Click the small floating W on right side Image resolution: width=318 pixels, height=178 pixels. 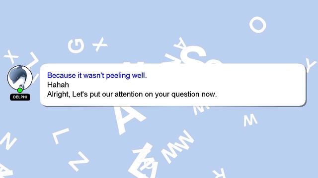pyautogui.click(x=250, y=120)
